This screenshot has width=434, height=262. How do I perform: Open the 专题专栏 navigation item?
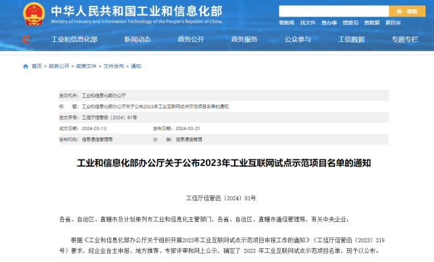coord(404,39)
